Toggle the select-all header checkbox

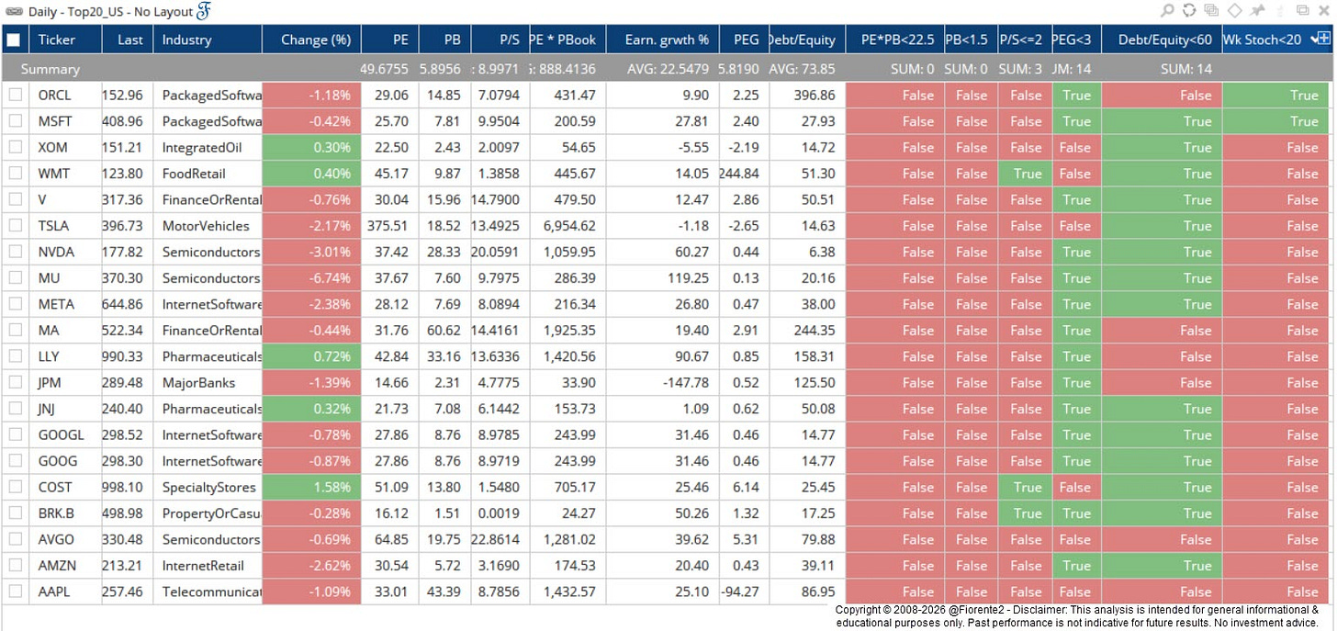coord(14,39)
